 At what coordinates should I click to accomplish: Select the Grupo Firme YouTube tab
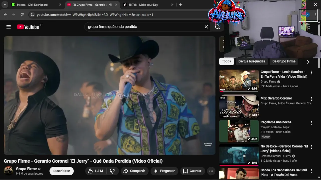pyautogui.click(x=93, y=5)
